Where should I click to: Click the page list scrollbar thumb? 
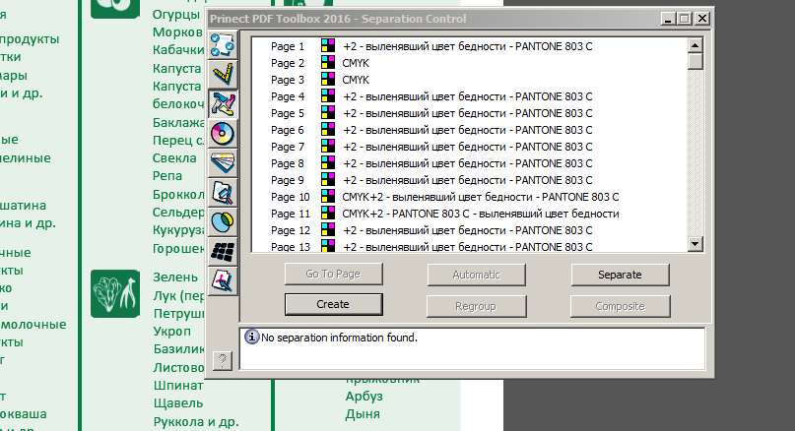tap(695, 61)
